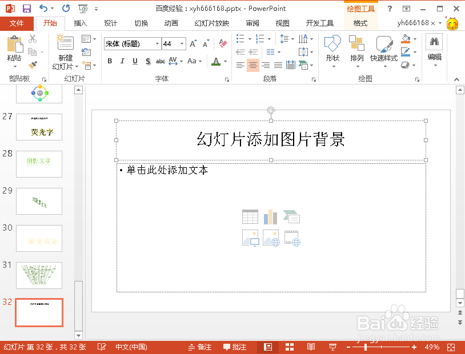Insert online picture placeholder icon
The height and width of the screenshot is (354, 465).
(271, 238)
